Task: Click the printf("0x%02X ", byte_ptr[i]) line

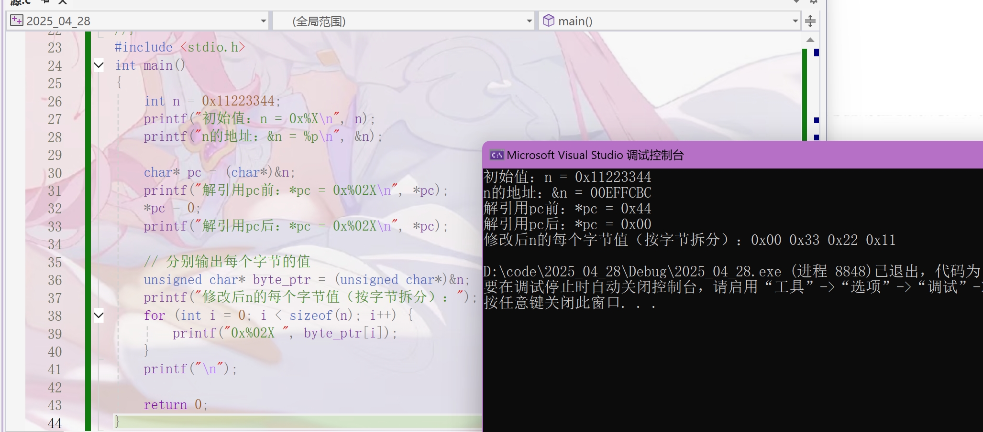Action: tap(285, 333)
